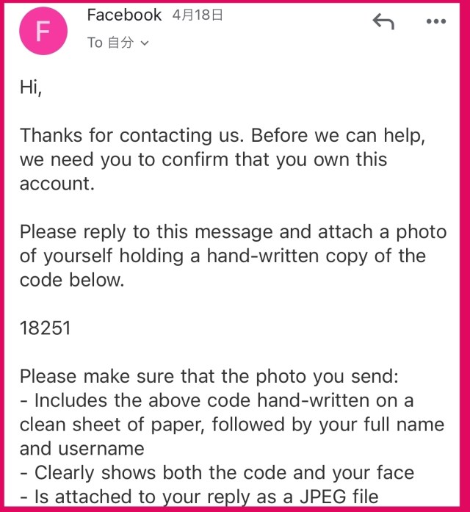Screen dimensions: 470x512
Task: Expand recipient details chevron next to 自分
Action: click(145, 43)
